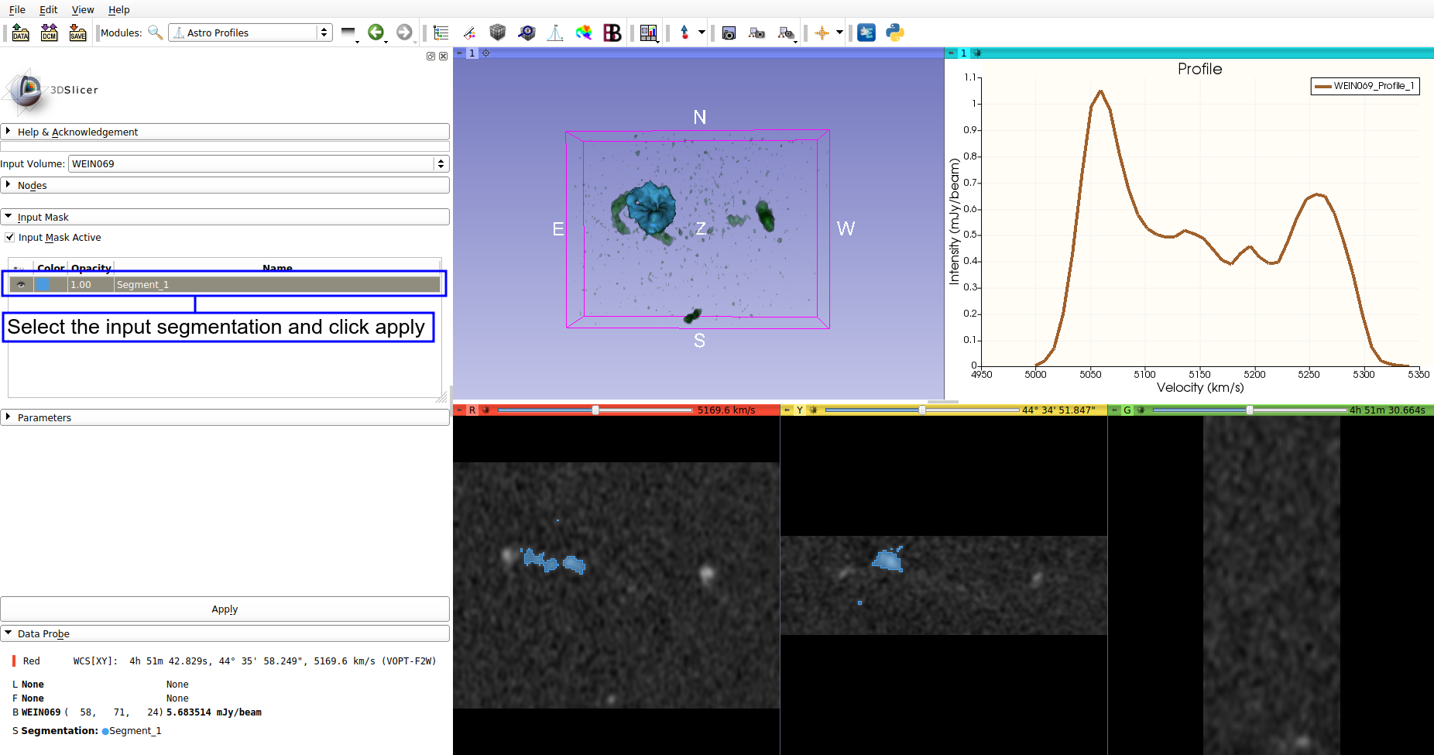Click the 3D view center icon
Image resolution: width=1434 pixels, height=755 pixels.
click(x=486, y=53)
